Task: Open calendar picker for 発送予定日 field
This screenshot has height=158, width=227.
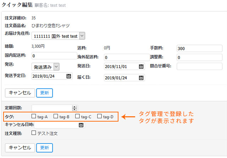Action: (68, 76)
